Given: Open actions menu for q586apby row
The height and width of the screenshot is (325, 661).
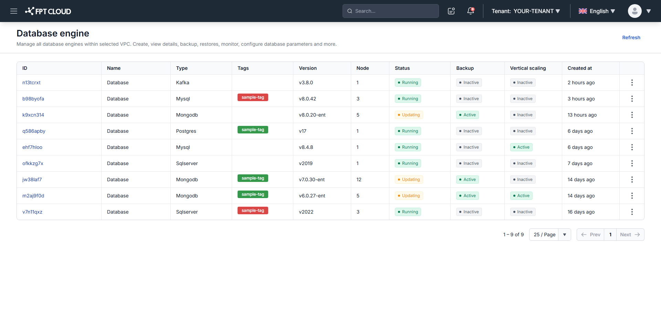Looking at the screenshot, I should pyautogui.click(x=632, y=131).
